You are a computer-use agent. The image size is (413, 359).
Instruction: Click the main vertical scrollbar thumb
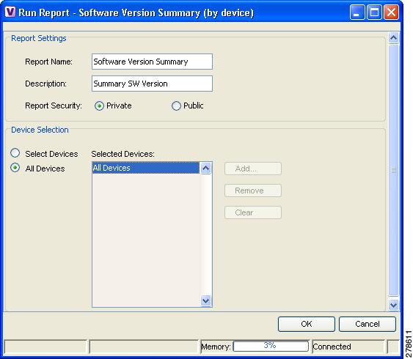click(393, 170)
